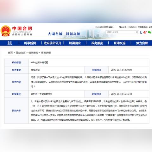This screenshot has height=152, width=152.
Task: Open the 政务服务 menu
Action: point(97,43)
